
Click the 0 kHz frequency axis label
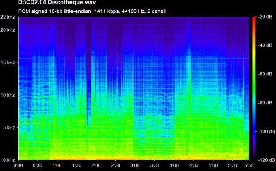[x=9, y=160]
